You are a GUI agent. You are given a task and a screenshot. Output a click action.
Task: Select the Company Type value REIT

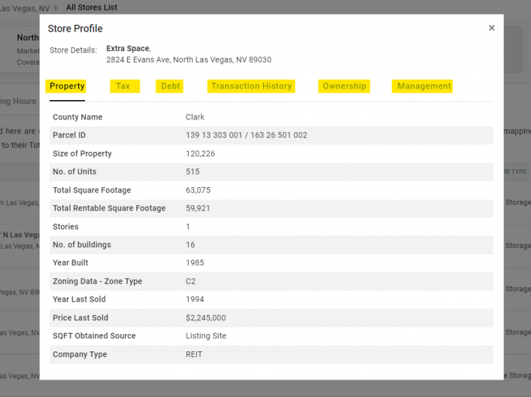[194, 354]
